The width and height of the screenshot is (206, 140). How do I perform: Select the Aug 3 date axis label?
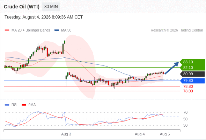click(x=66, y=134)
